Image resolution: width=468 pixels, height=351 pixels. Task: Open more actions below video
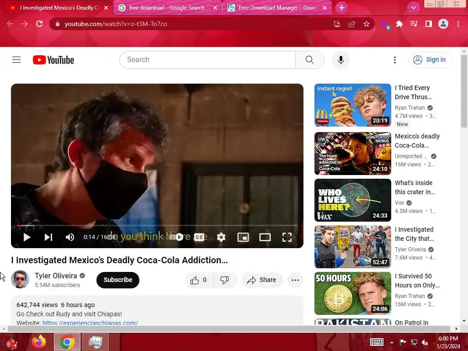[x=295, y=280]
